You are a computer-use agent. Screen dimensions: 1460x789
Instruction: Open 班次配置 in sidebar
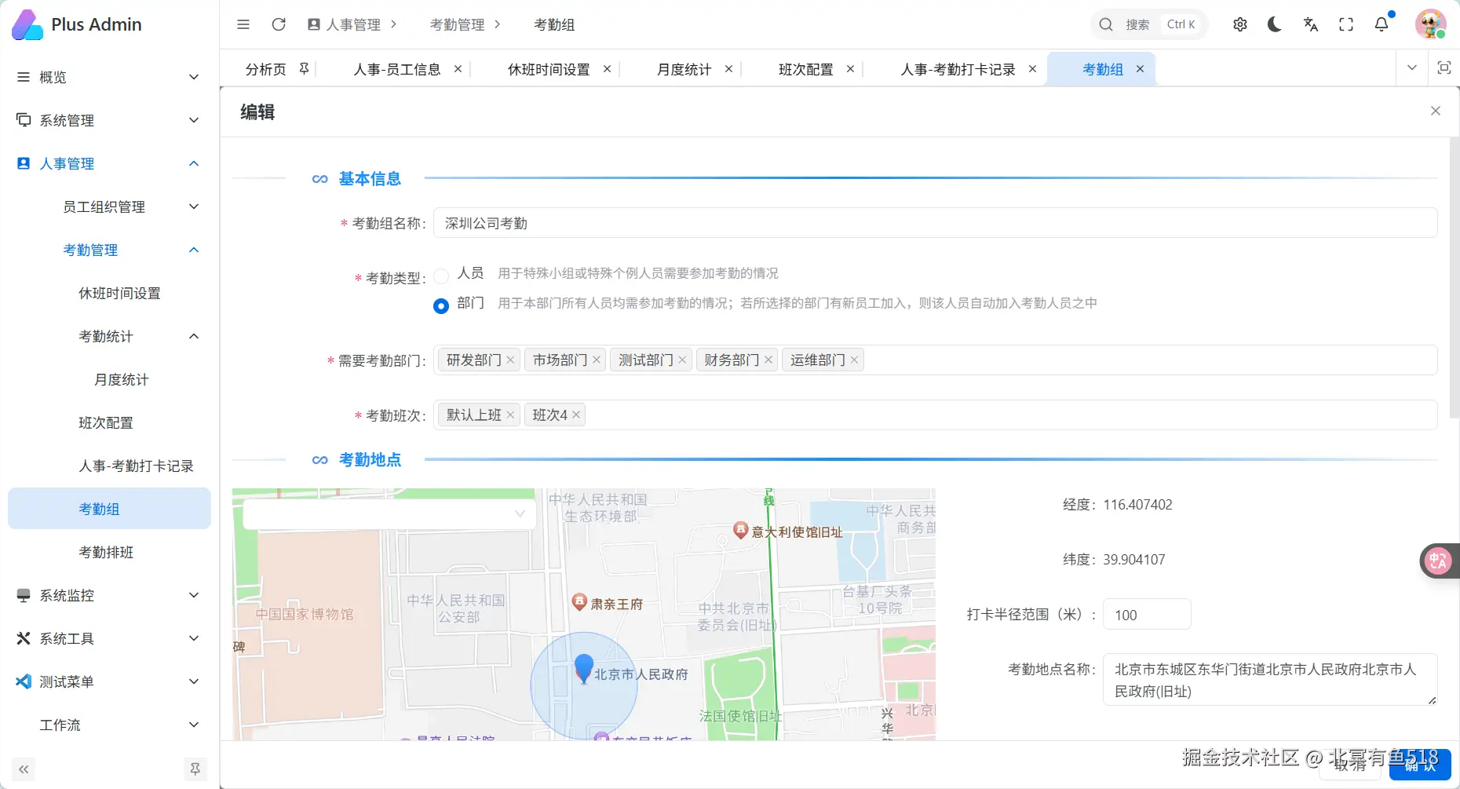109,422
